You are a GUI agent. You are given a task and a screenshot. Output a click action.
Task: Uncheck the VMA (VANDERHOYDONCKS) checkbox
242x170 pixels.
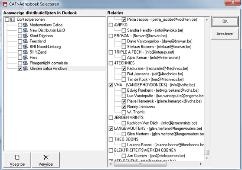click(x=111, y=85)
